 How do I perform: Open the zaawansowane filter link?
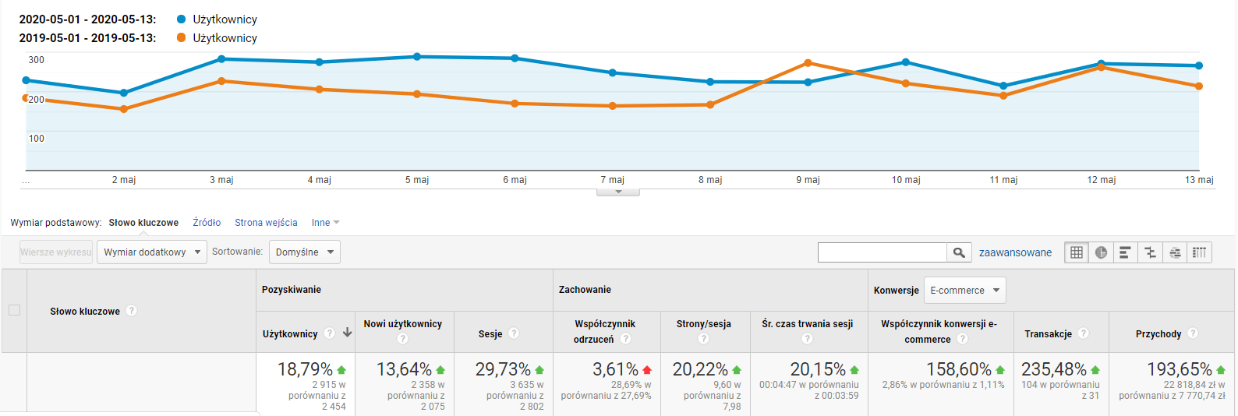click(x=1015, y=252)
